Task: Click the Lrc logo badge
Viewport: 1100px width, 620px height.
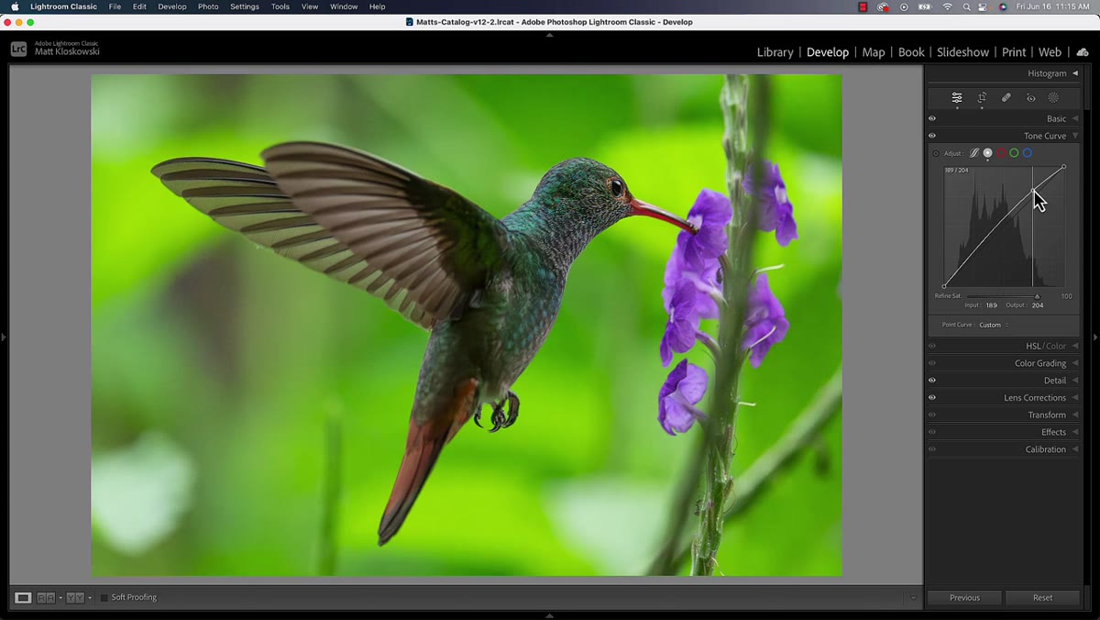Action: [x=18, y=50]
